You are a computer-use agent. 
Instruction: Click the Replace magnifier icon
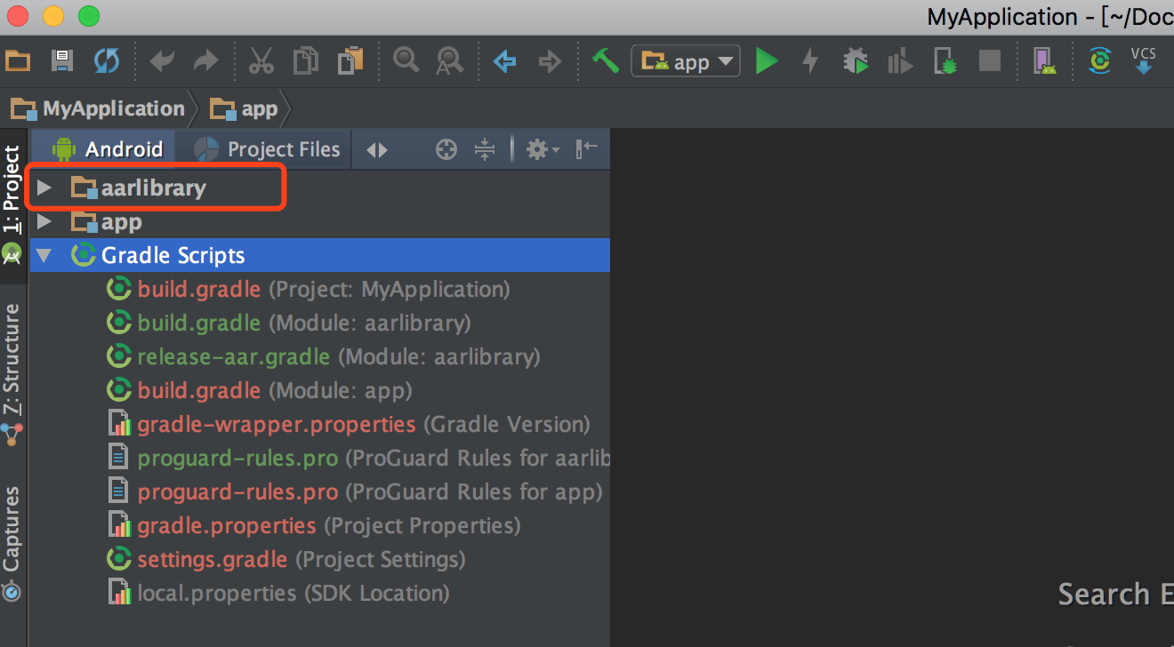[x=450, y=61]
